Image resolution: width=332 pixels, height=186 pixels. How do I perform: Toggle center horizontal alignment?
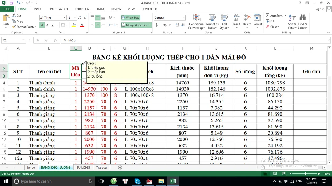pos(98,25)
